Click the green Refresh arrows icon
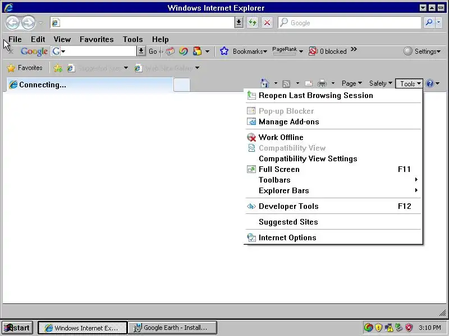 tap(253, 22)
